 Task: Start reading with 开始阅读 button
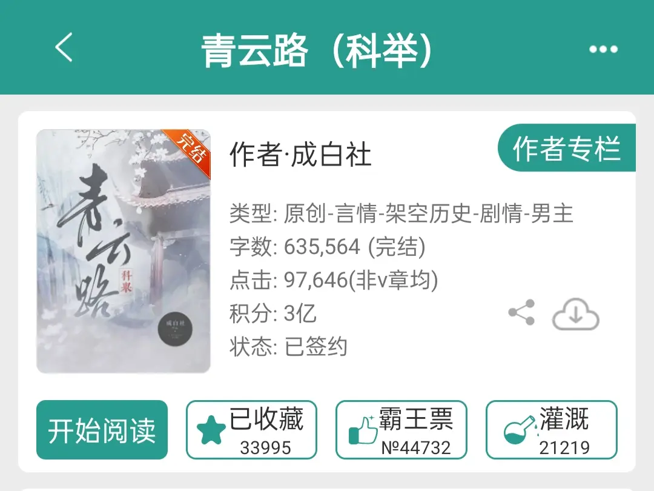pos(102,430)
